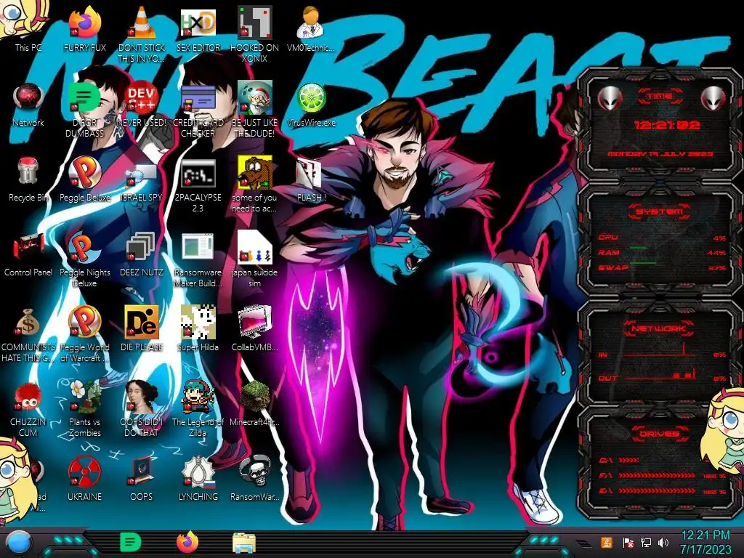744x558 pixels.
Task: Launch the HOOKED ON XONIX game icon
Action: point(254,33)
